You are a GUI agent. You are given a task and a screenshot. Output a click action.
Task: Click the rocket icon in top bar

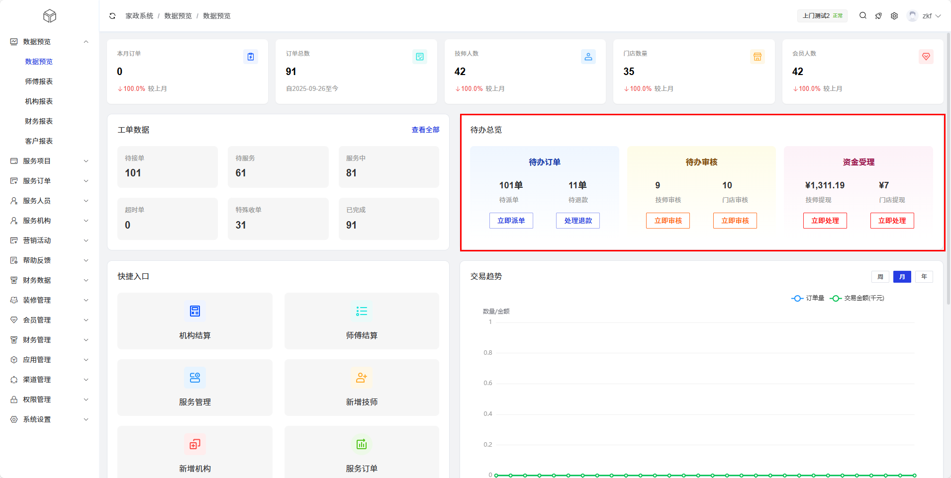click(878, 16)
